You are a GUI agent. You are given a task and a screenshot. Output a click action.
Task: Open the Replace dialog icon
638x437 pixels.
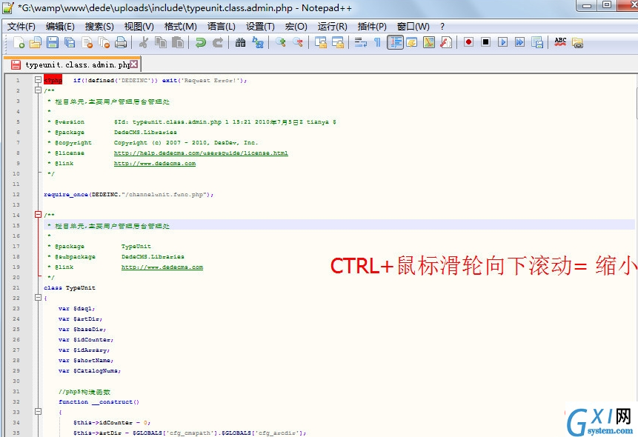click(258, 42)
